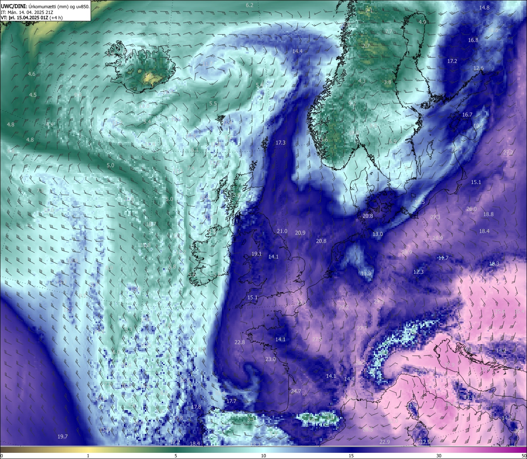
Task: Click the 22.8 value label
Action: pyautogui.click(x=240, y=343)
